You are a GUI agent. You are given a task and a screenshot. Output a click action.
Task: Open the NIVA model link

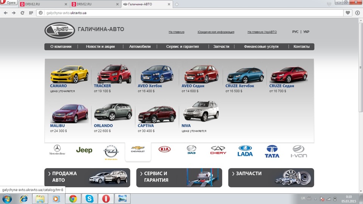[x=186, y=125]
